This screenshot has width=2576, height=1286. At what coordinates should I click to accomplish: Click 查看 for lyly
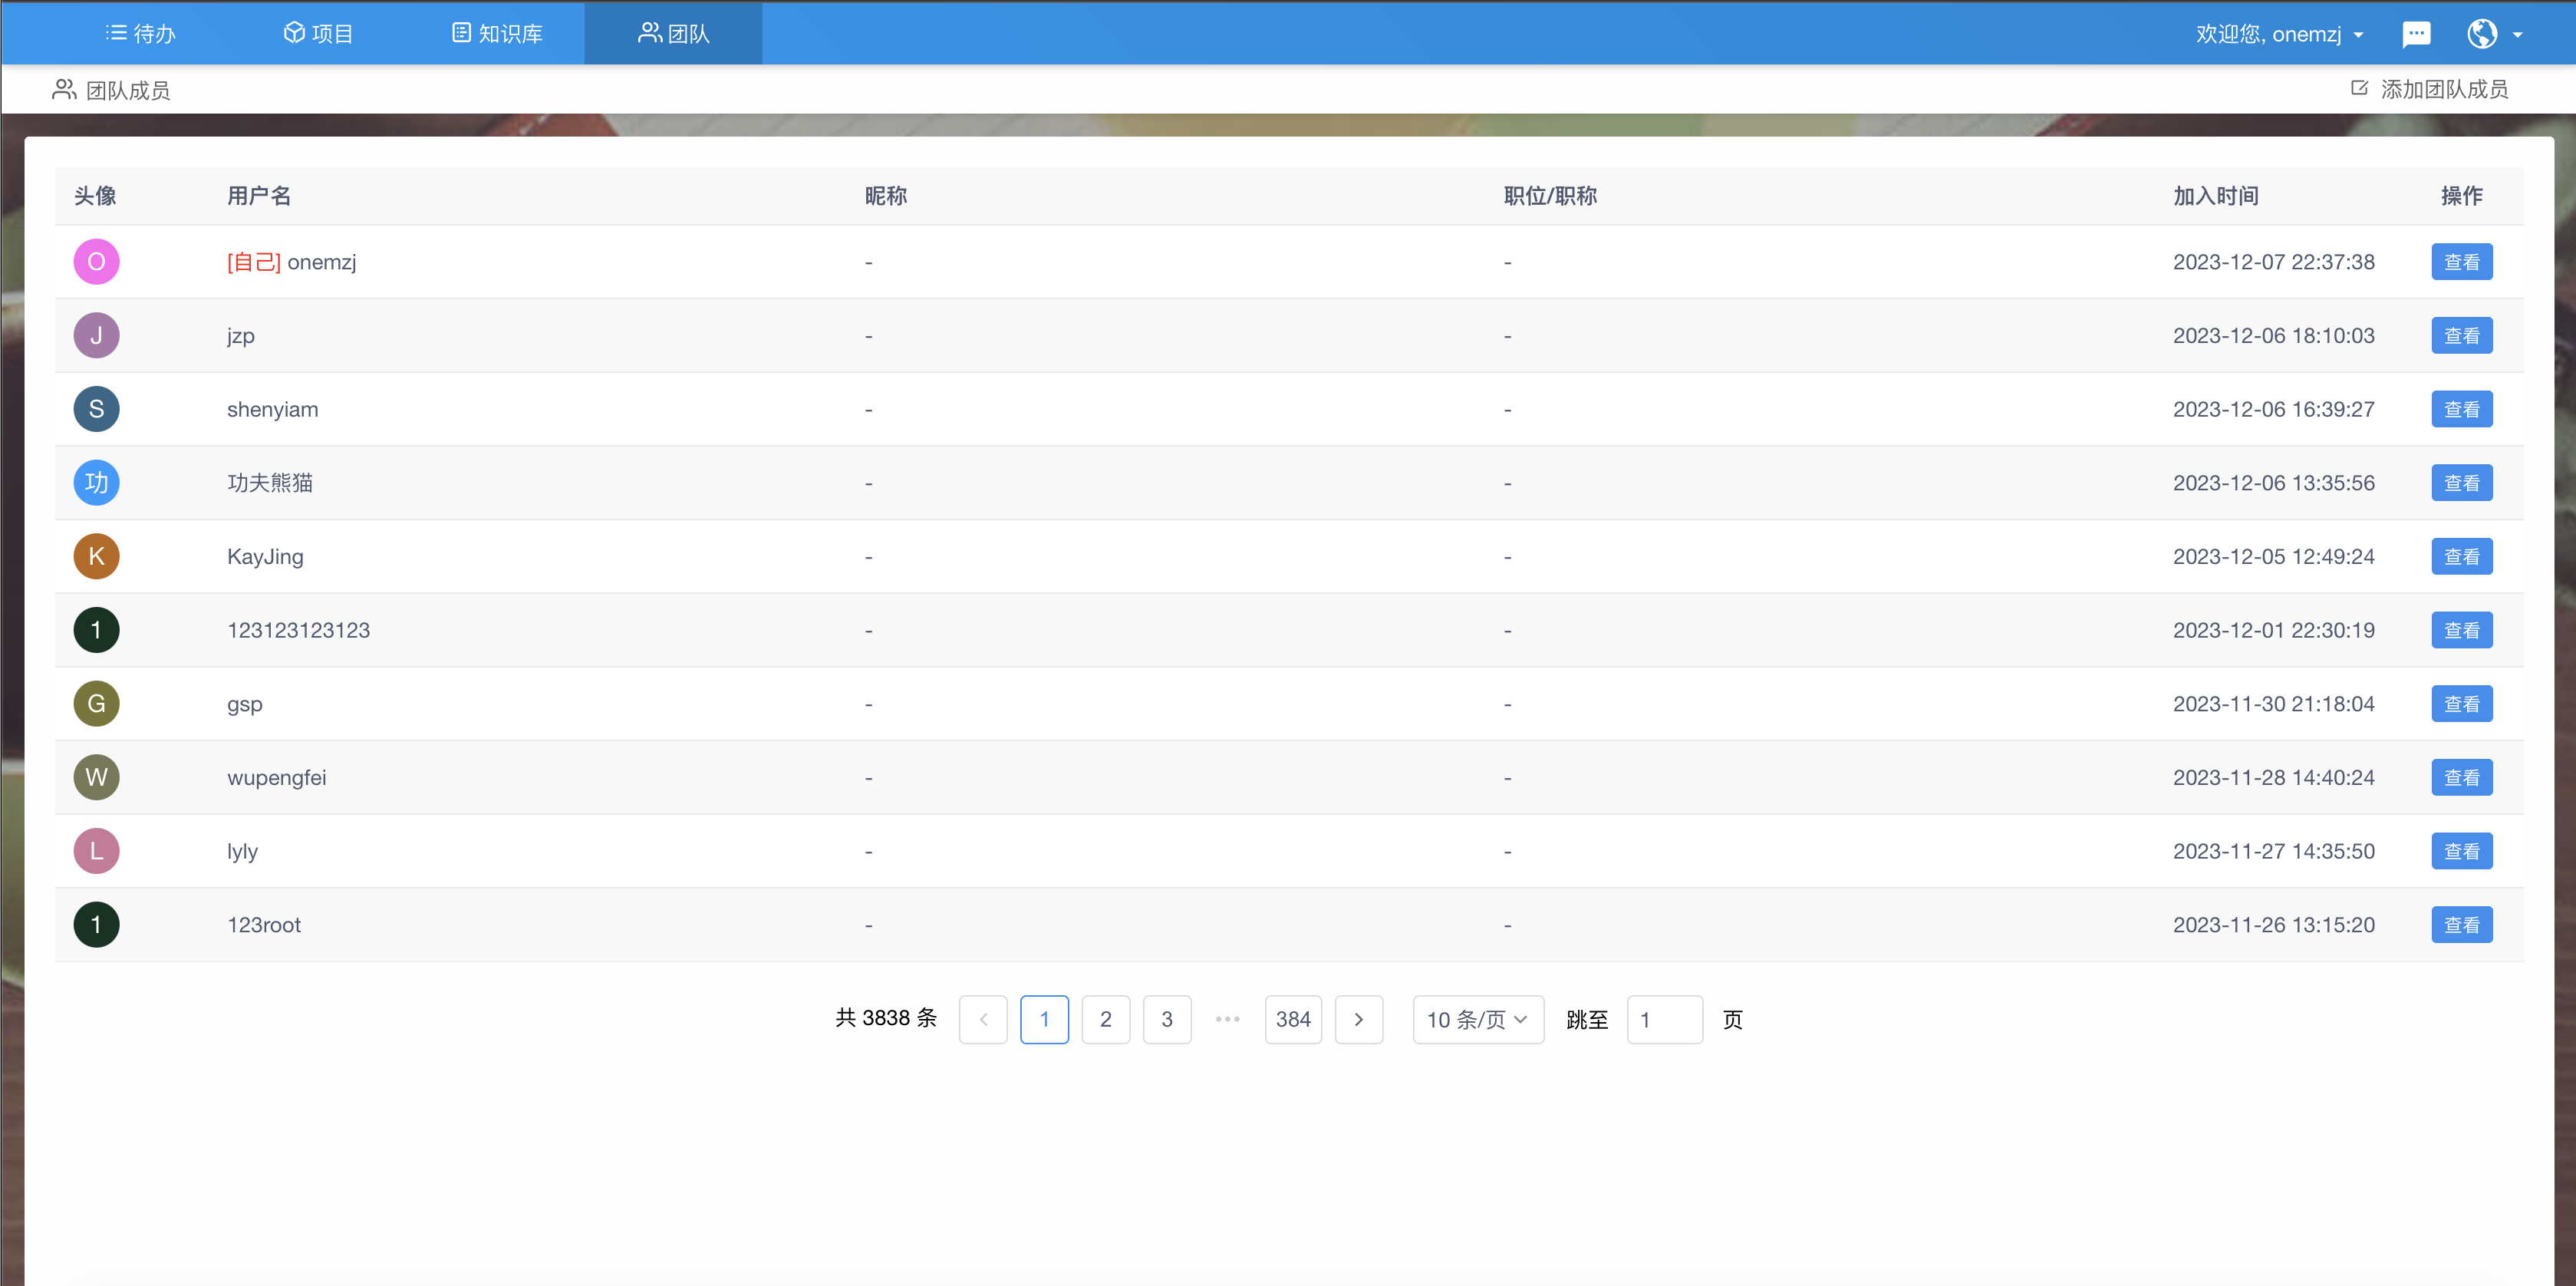2462,851
